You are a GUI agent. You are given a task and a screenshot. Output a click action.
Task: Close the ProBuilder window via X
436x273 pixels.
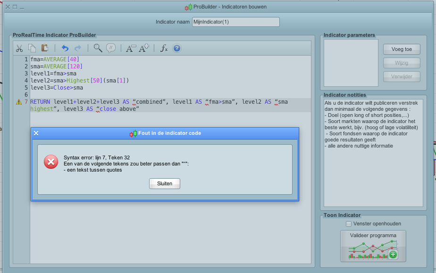(8, 7)
